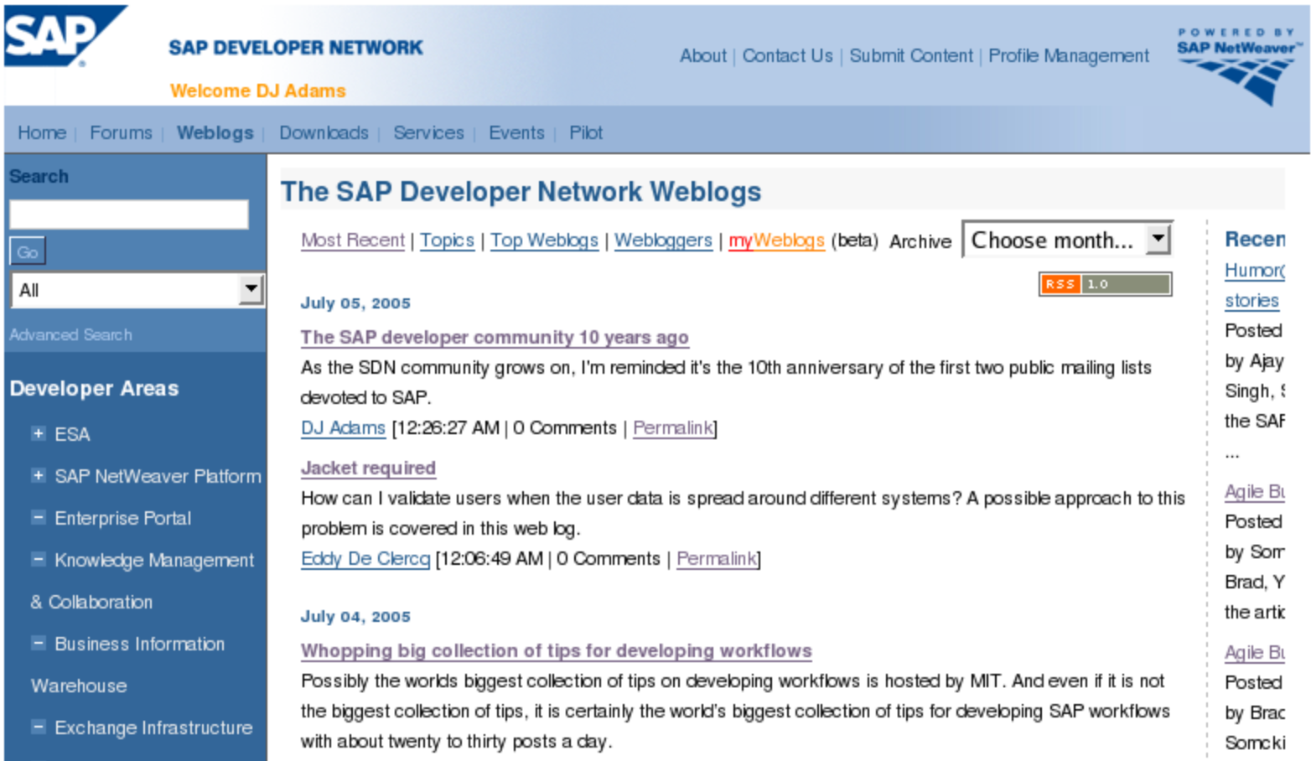Open the Pilot section

586,132
